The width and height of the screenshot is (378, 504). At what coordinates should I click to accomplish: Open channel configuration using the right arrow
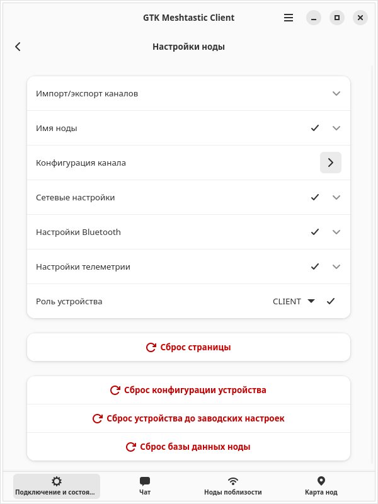pyautogui.click(x=330, y=163)
